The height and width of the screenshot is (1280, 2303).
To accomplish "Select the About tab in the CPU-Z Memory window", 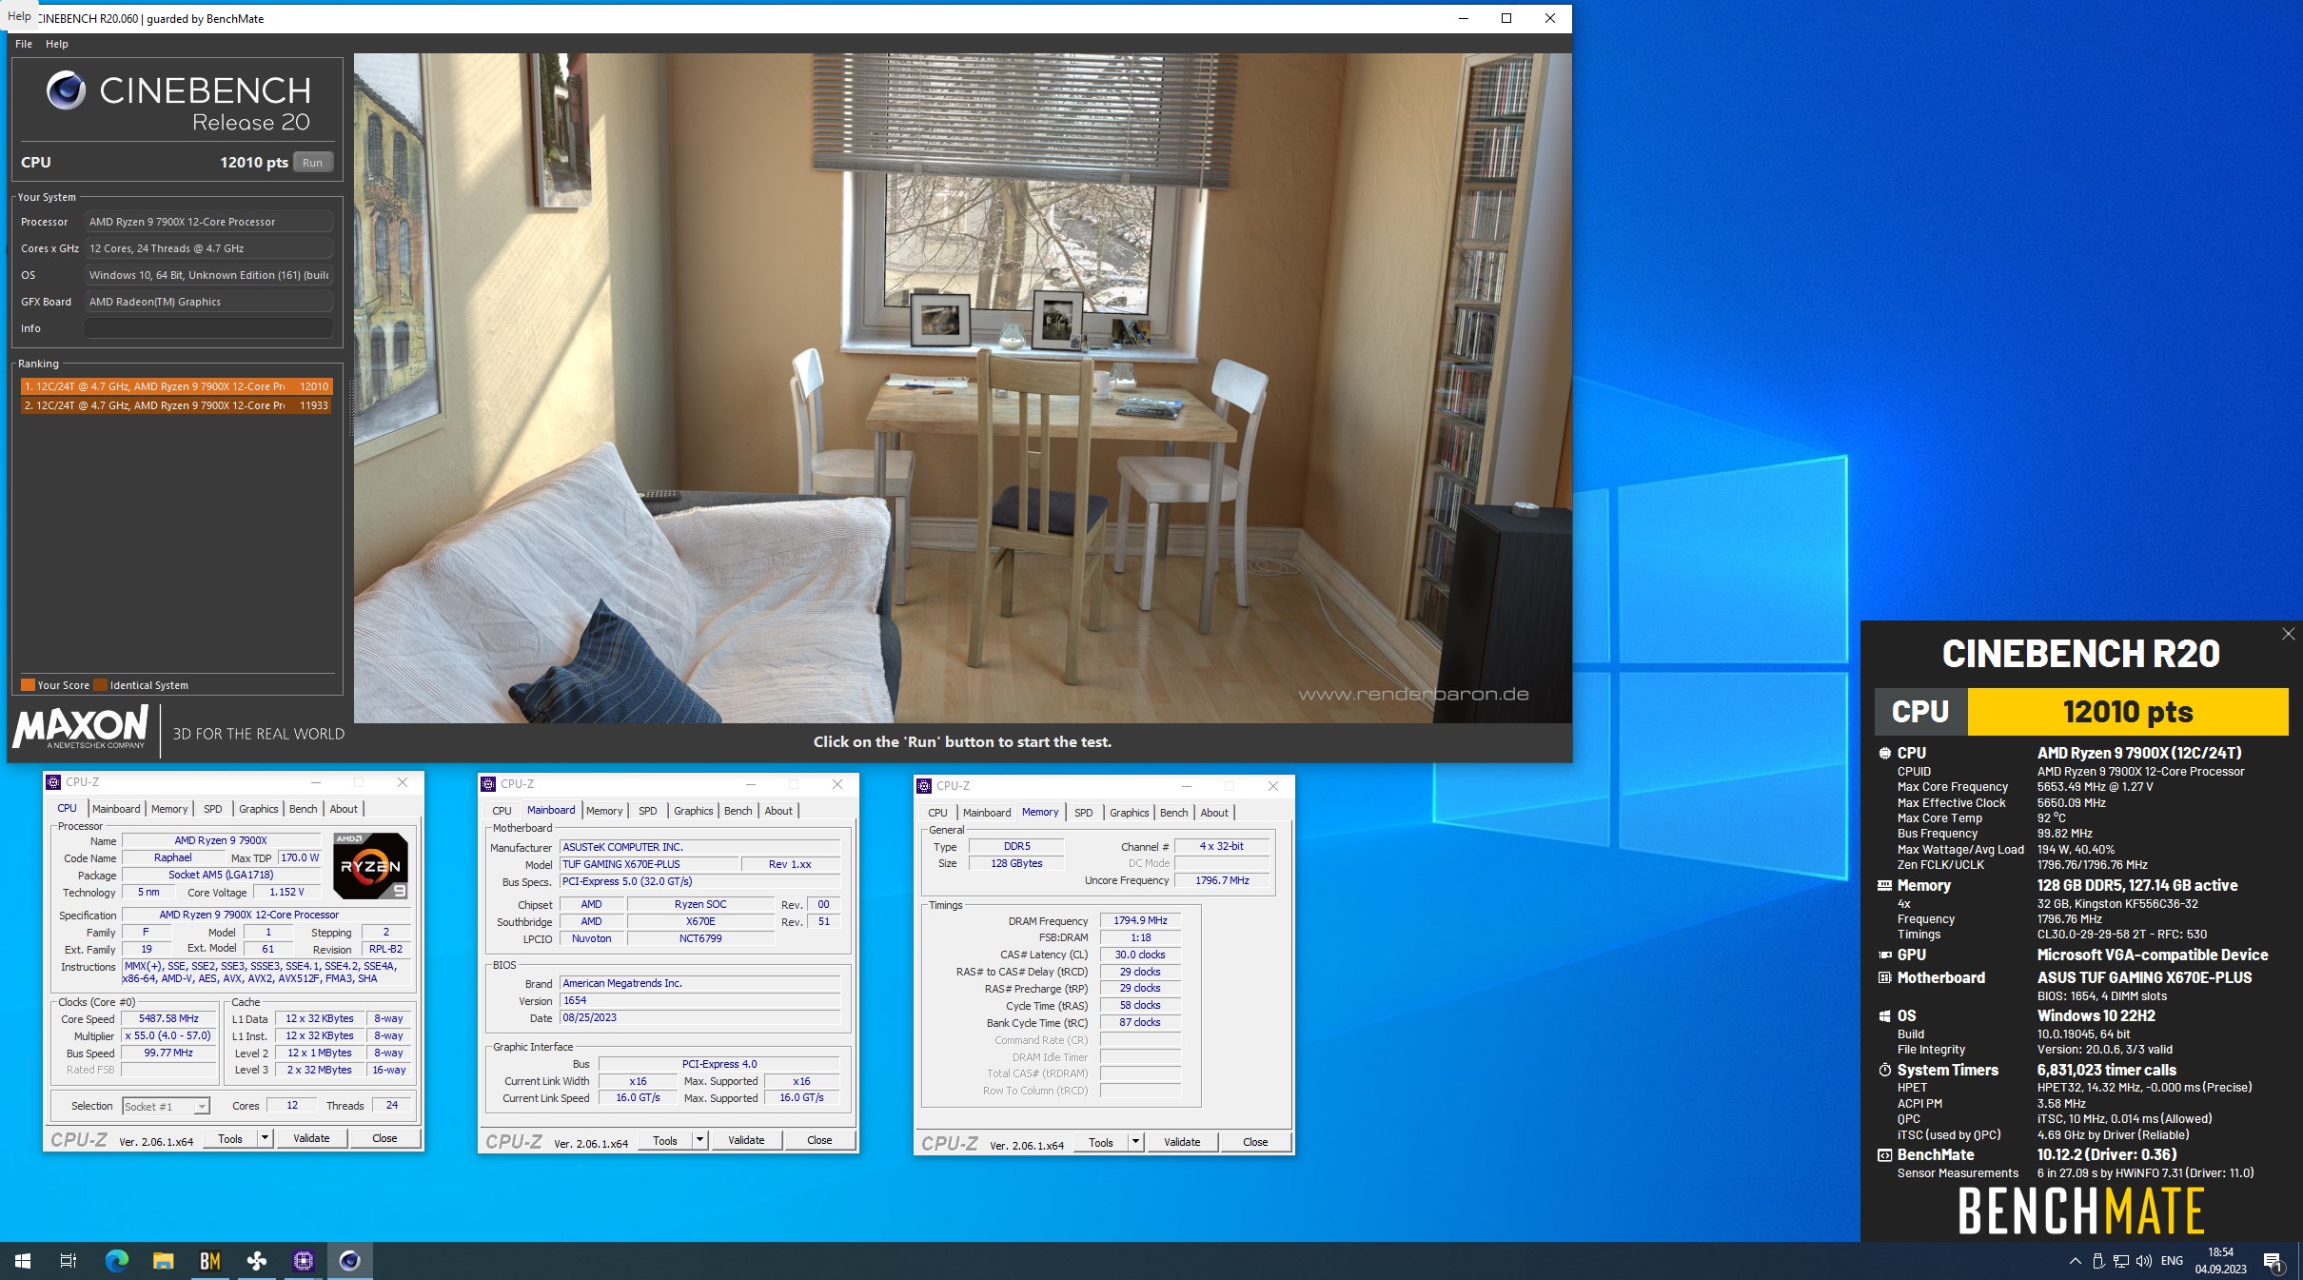I will [x=1213, y=813].
